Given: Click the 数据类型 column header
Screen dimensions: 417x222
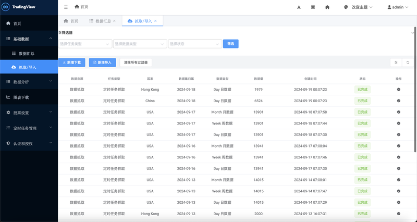Looking at the screenshot, I should pyautogui.click(x=223, y=79).
